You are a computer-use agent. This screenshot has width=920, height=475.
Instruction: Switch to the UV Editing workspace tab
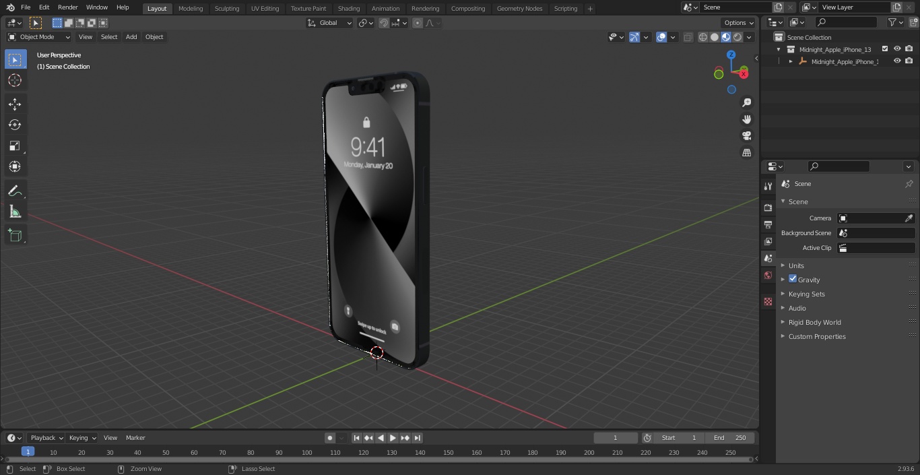point(265,8)
